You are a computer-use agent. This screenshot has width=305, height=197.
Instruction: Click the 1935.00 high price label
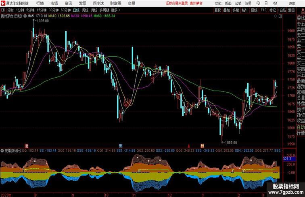coord(43,21)
